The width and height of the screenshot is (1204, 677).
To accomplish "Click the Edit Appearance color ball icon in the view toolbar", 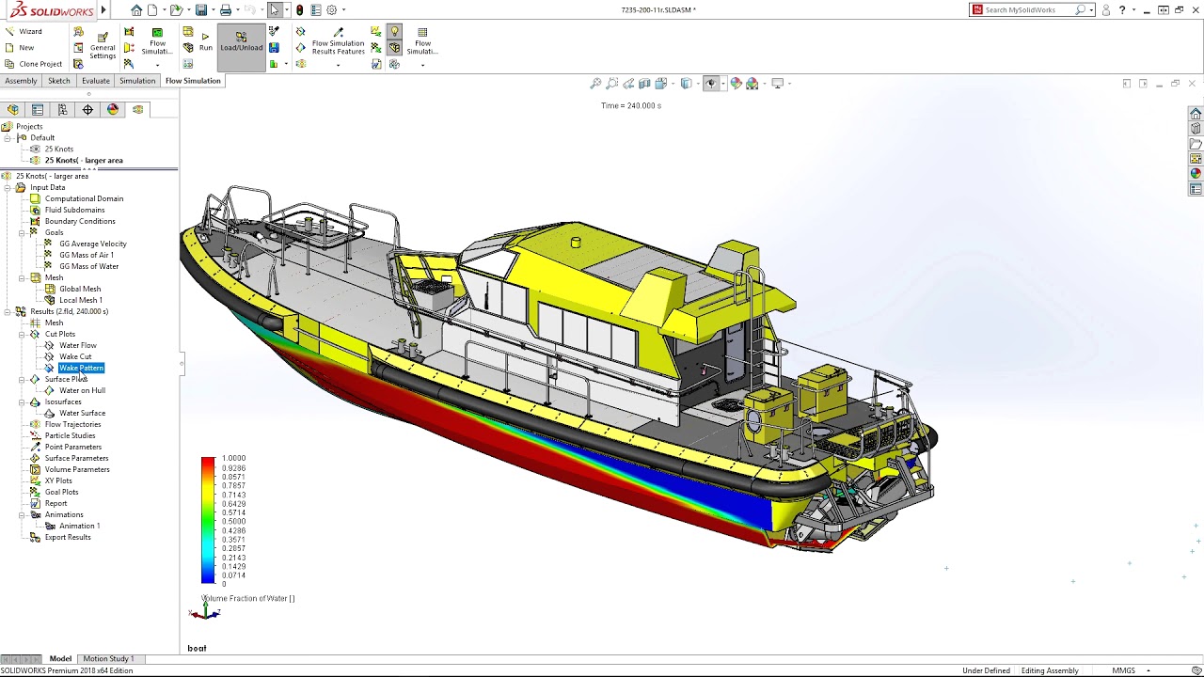I will click(736, 84).
